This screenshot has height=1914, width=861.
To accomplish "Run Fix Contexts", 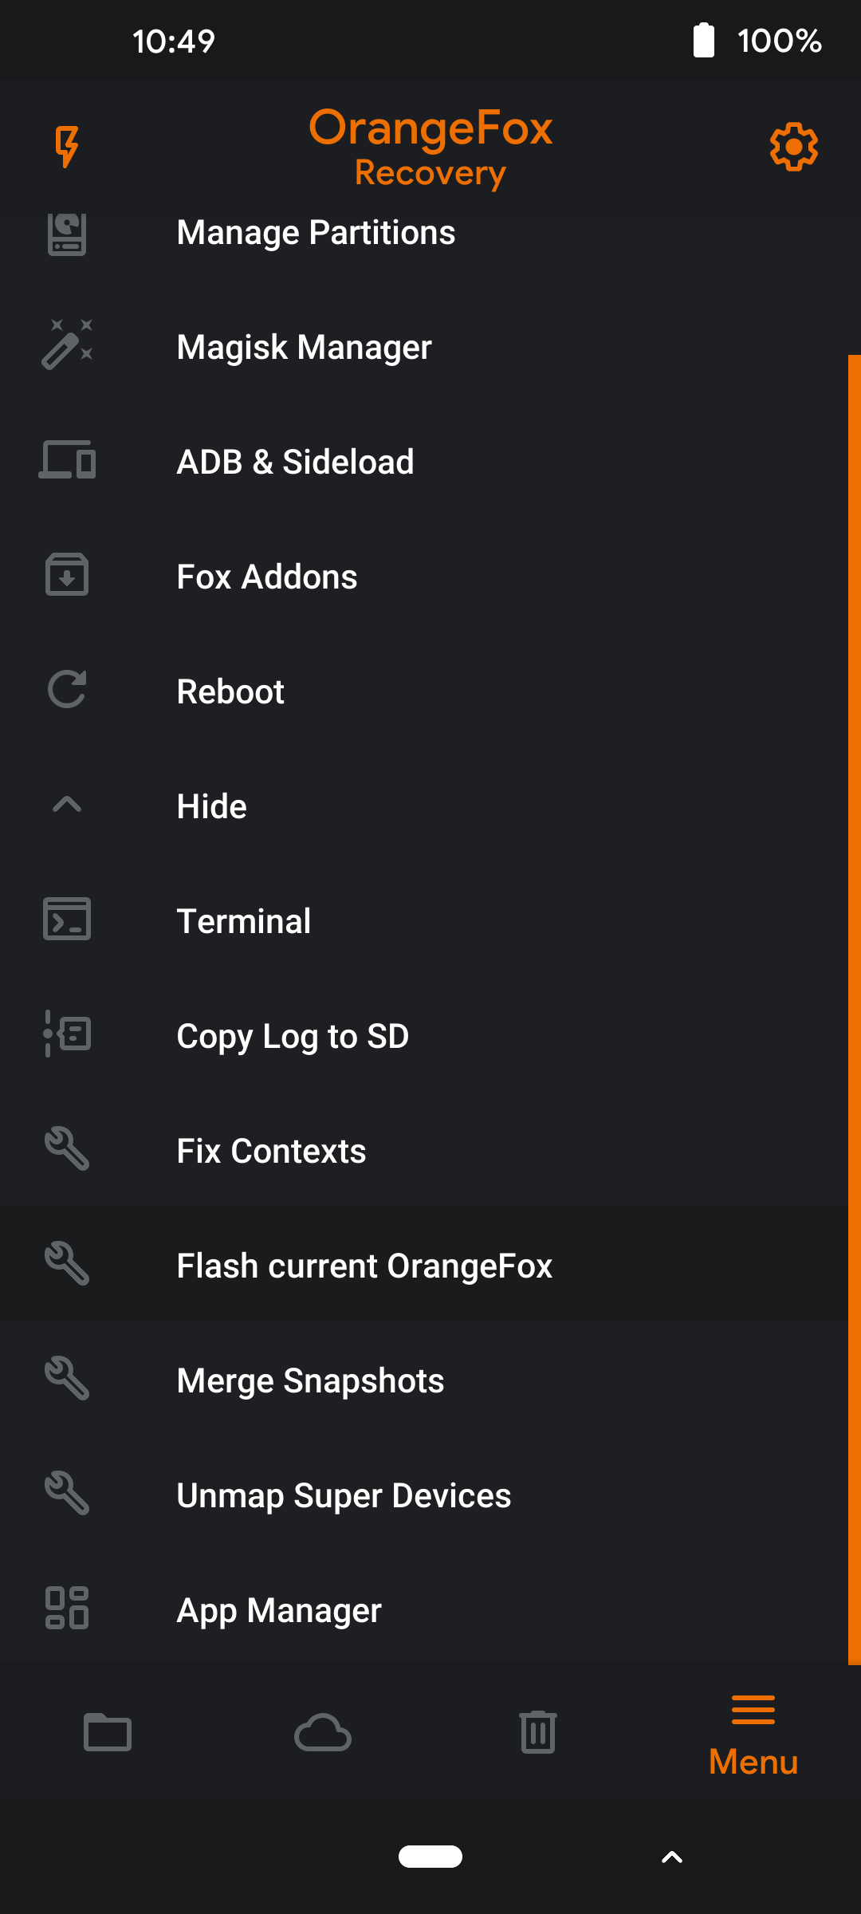I will [x=271, y=1151].
